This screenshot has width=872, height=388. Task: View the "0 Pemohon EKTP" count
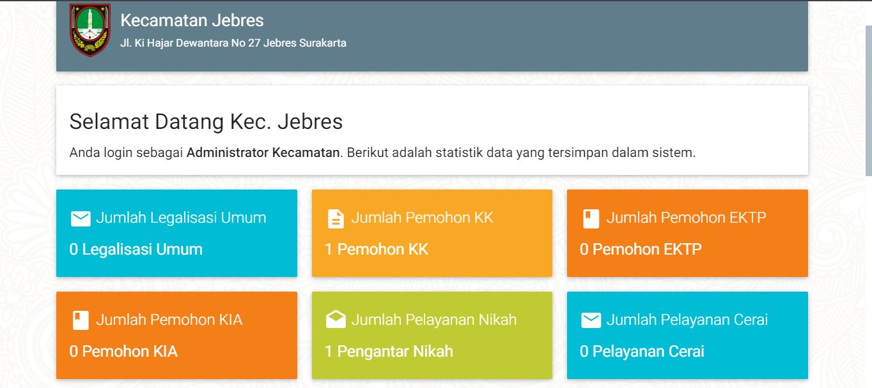point(640,249)
